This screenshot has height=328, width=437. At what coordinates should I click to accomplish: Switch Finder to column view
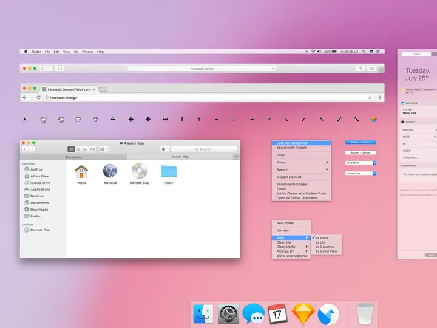pos(86,149)
